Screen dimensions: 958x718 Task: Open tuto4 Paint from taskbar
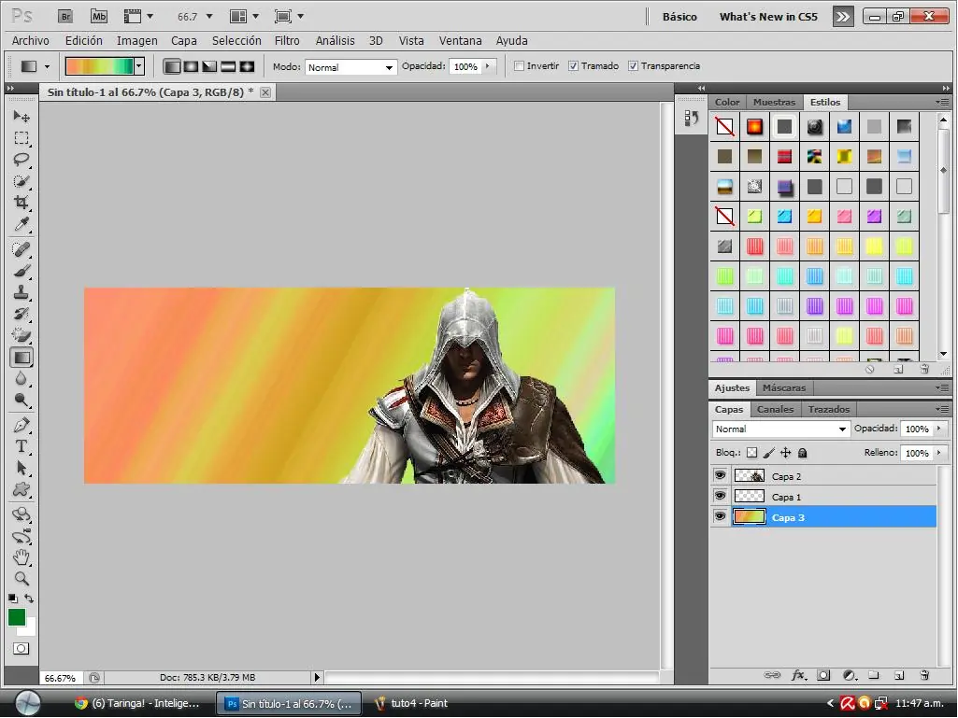[x=412, y=703]
